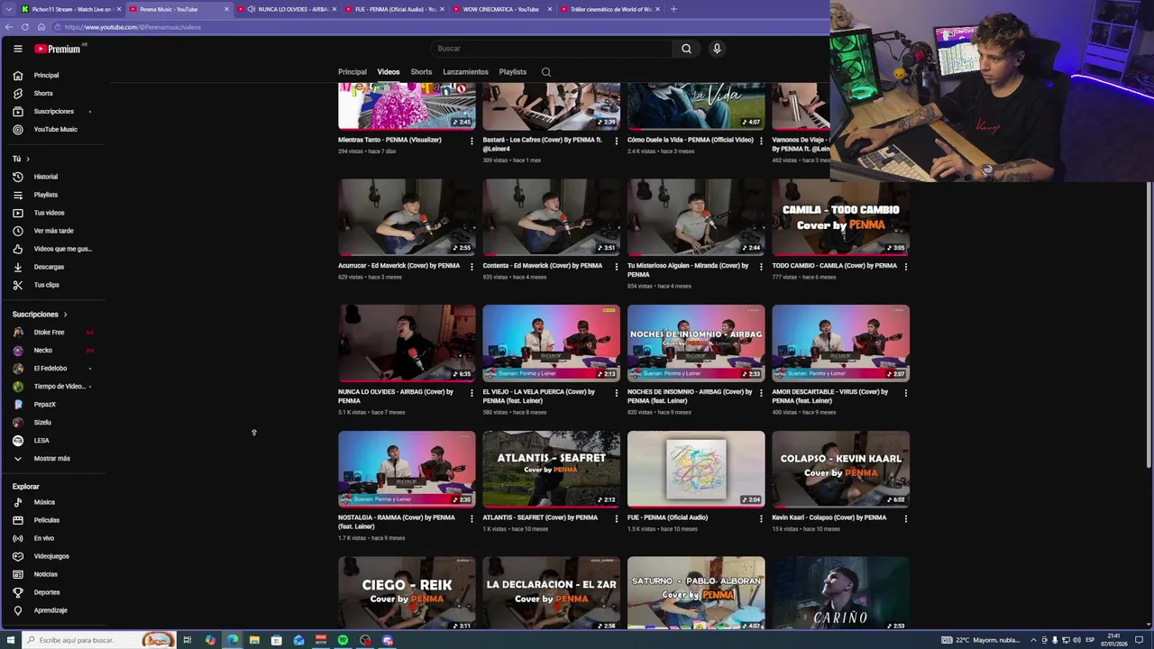Open Spotify from the taskbar

343,640
